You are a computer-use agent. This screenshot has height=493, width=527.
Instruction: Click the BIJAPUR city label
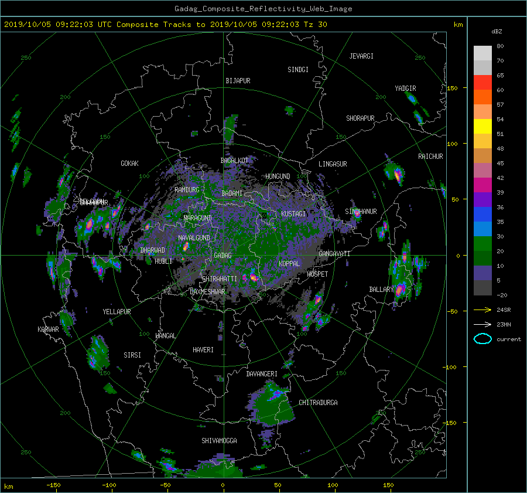point(238,81)
